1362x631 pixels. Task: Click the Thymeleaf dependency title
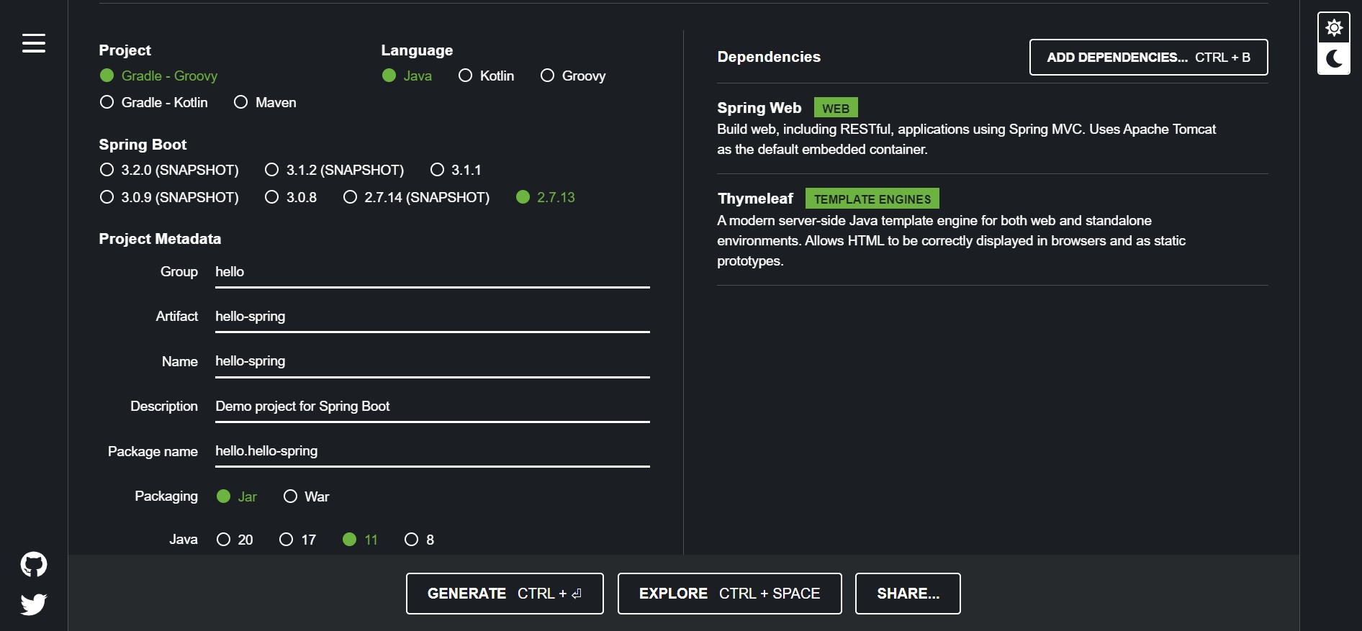[755, 199]
